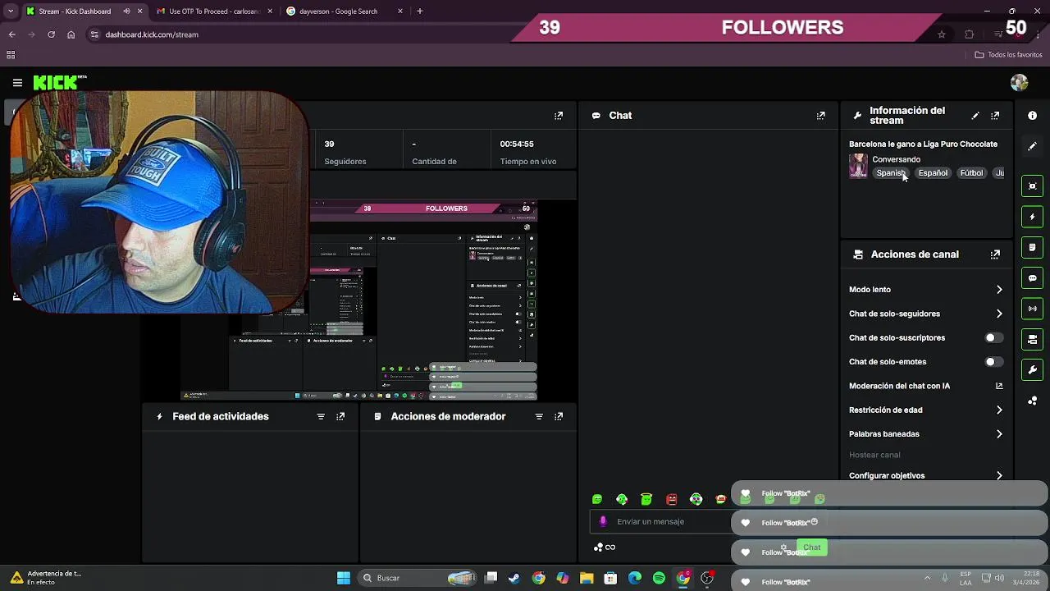Click the infinity icon below message box
The image size is (1050, 591).
click(x=610, y=547)
